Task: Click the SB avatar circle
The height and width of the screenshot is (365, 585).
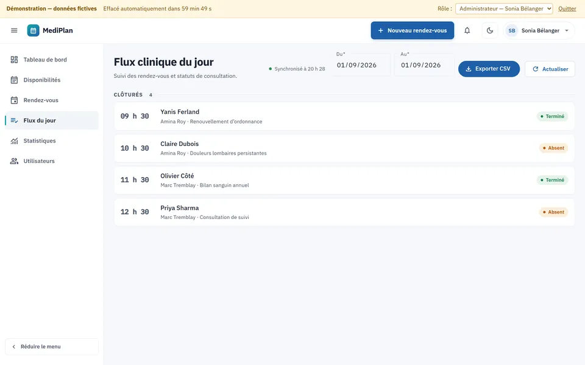Action: point(512,30)
